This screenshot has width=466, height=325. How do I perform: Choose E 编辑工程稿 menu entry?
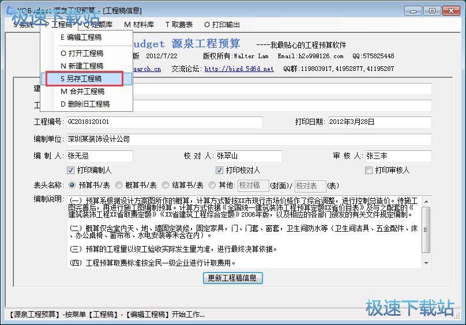point(87,37)
